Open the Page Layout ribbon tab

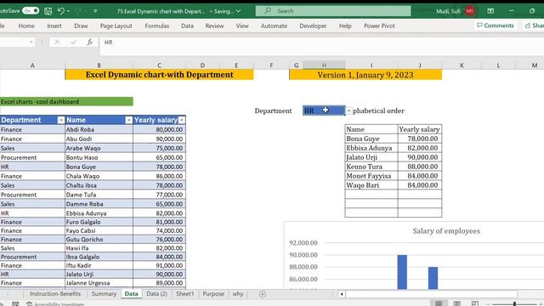[116, 25]
